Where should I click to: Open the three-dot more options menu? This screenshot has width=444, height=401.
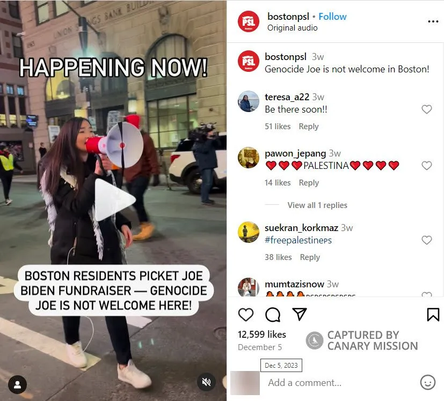click(x=433, y=21)
